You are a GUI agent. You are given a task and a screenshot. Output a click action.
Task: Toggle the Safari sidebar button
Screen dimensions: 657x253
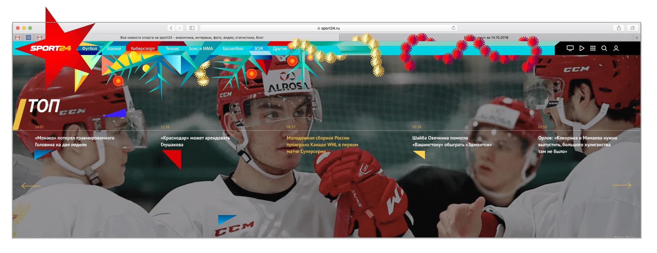pyautogui.click(x=192, y=28)
